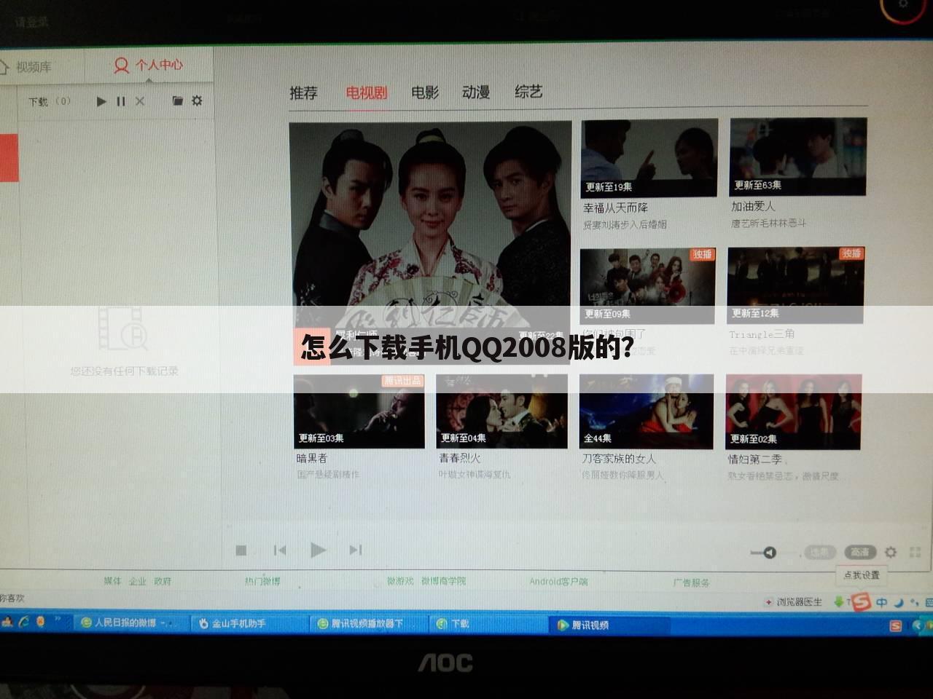Click 浏览器医生 in status bar
The image size is (933, 699).
tap(794, 602)
